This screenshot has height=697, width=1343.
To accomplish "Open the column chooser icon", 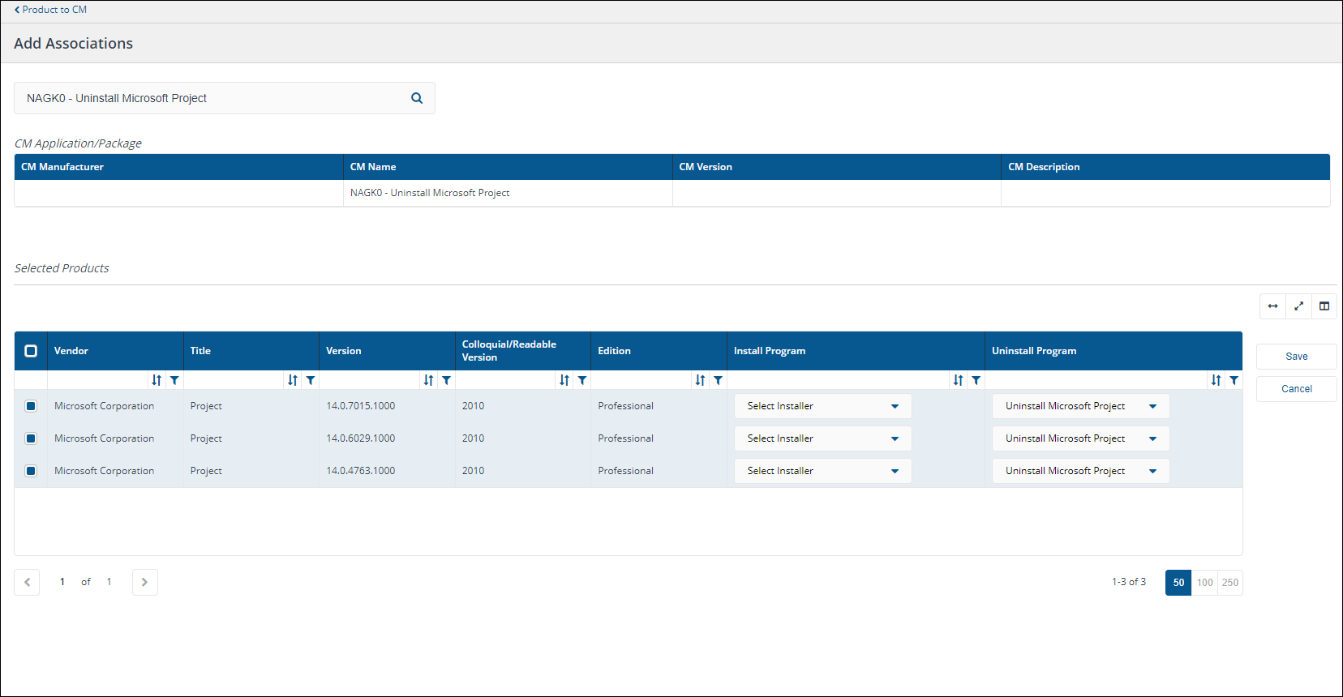I will [1324, 306].
